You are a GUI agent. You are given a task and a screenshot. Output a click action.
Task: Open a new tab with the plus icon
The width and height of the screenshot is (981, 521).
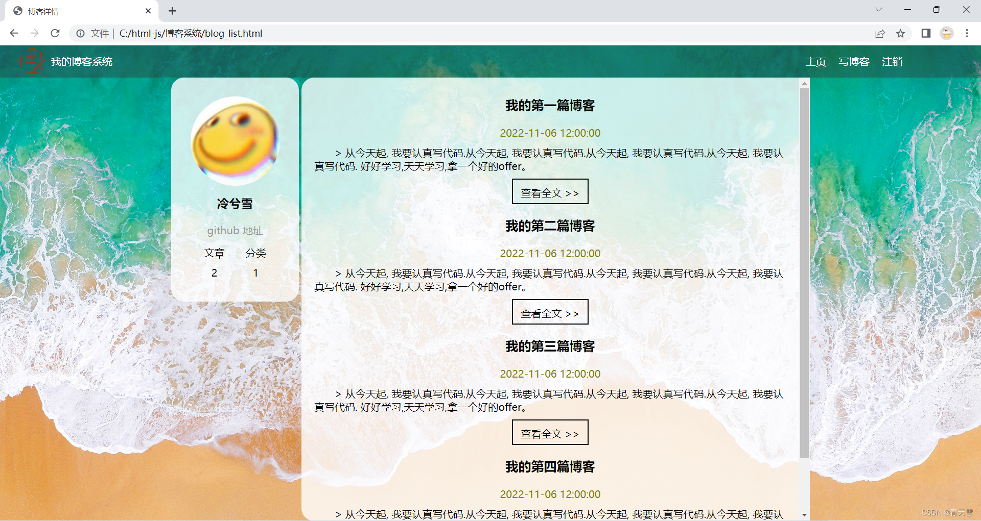click(172, 11)
